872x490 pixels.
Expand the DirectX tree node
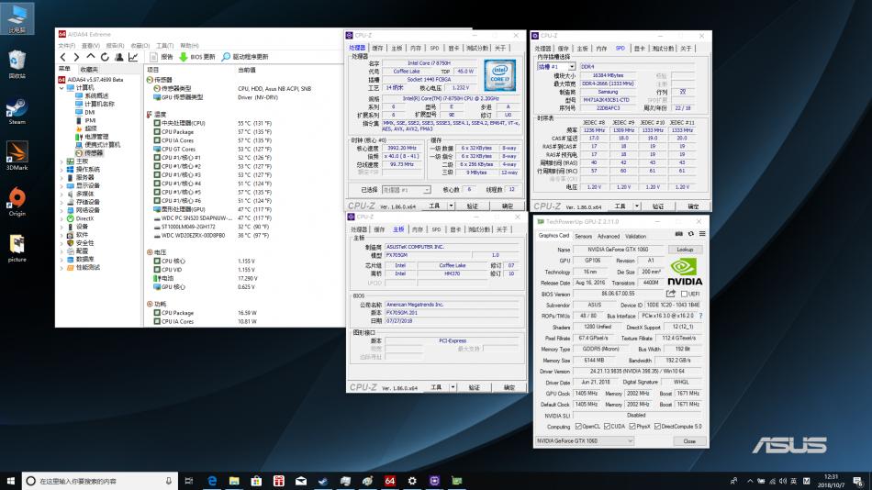(x=61, y=218)
